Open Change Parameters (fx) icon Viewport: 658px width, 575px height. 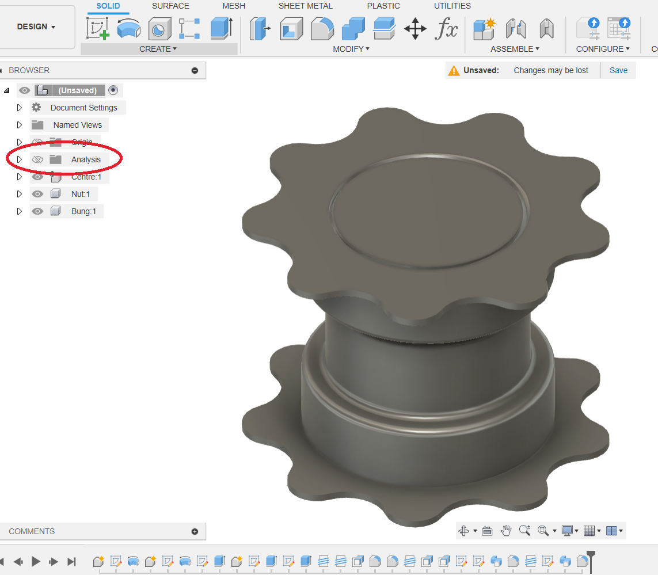446,28
